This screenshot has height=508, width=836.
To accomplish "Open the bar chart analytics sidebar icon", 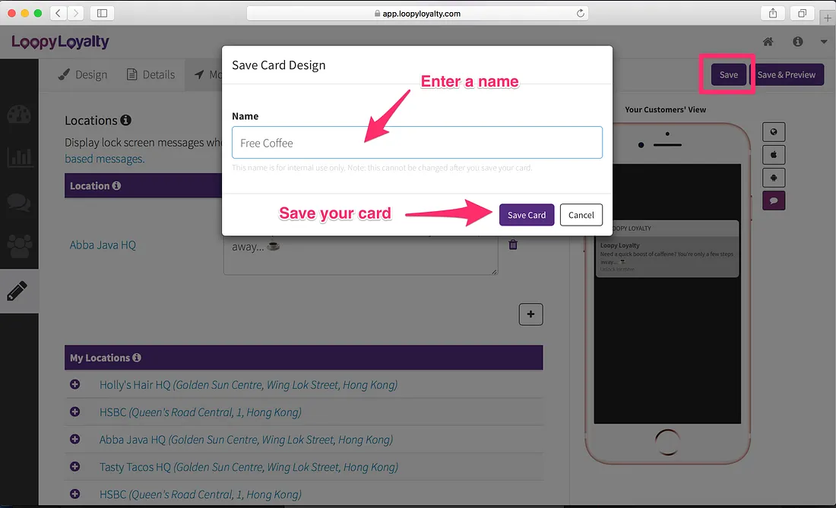I will (19, 158).
